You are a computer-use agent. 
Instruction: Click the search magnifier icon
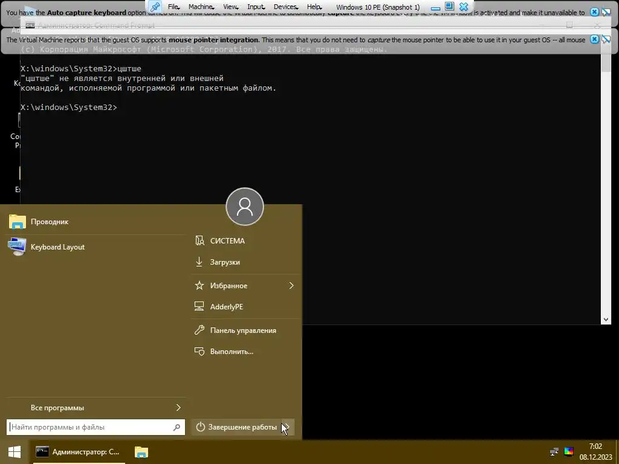click(x=177, y=427)
